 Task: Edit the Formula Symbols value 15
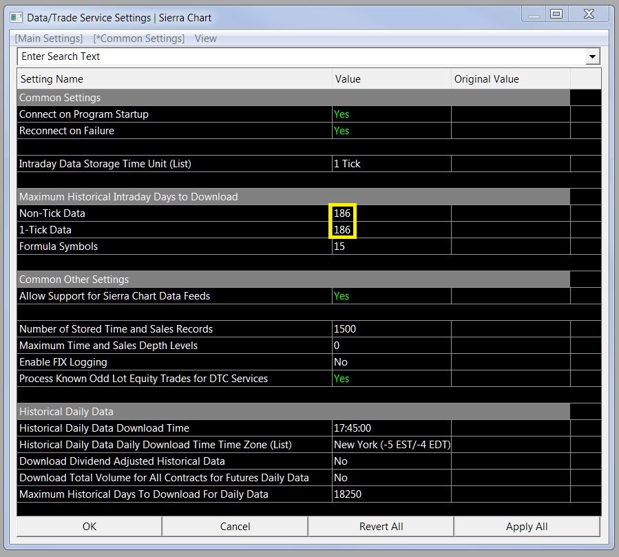(391, 246)
